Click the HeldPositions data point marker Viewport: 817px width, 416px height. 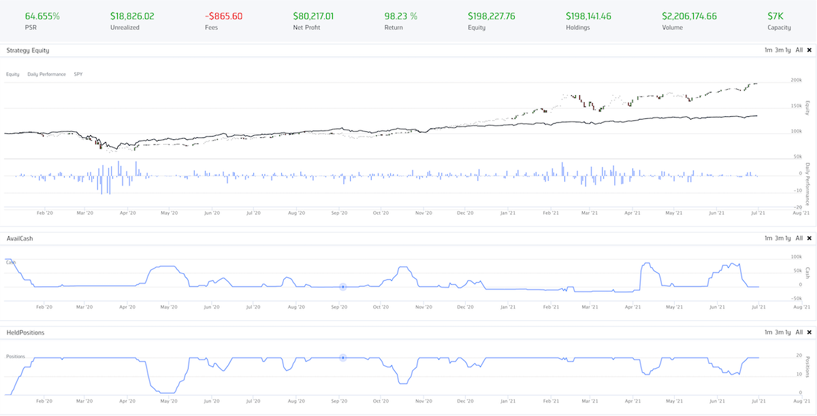tap(343, 358)
